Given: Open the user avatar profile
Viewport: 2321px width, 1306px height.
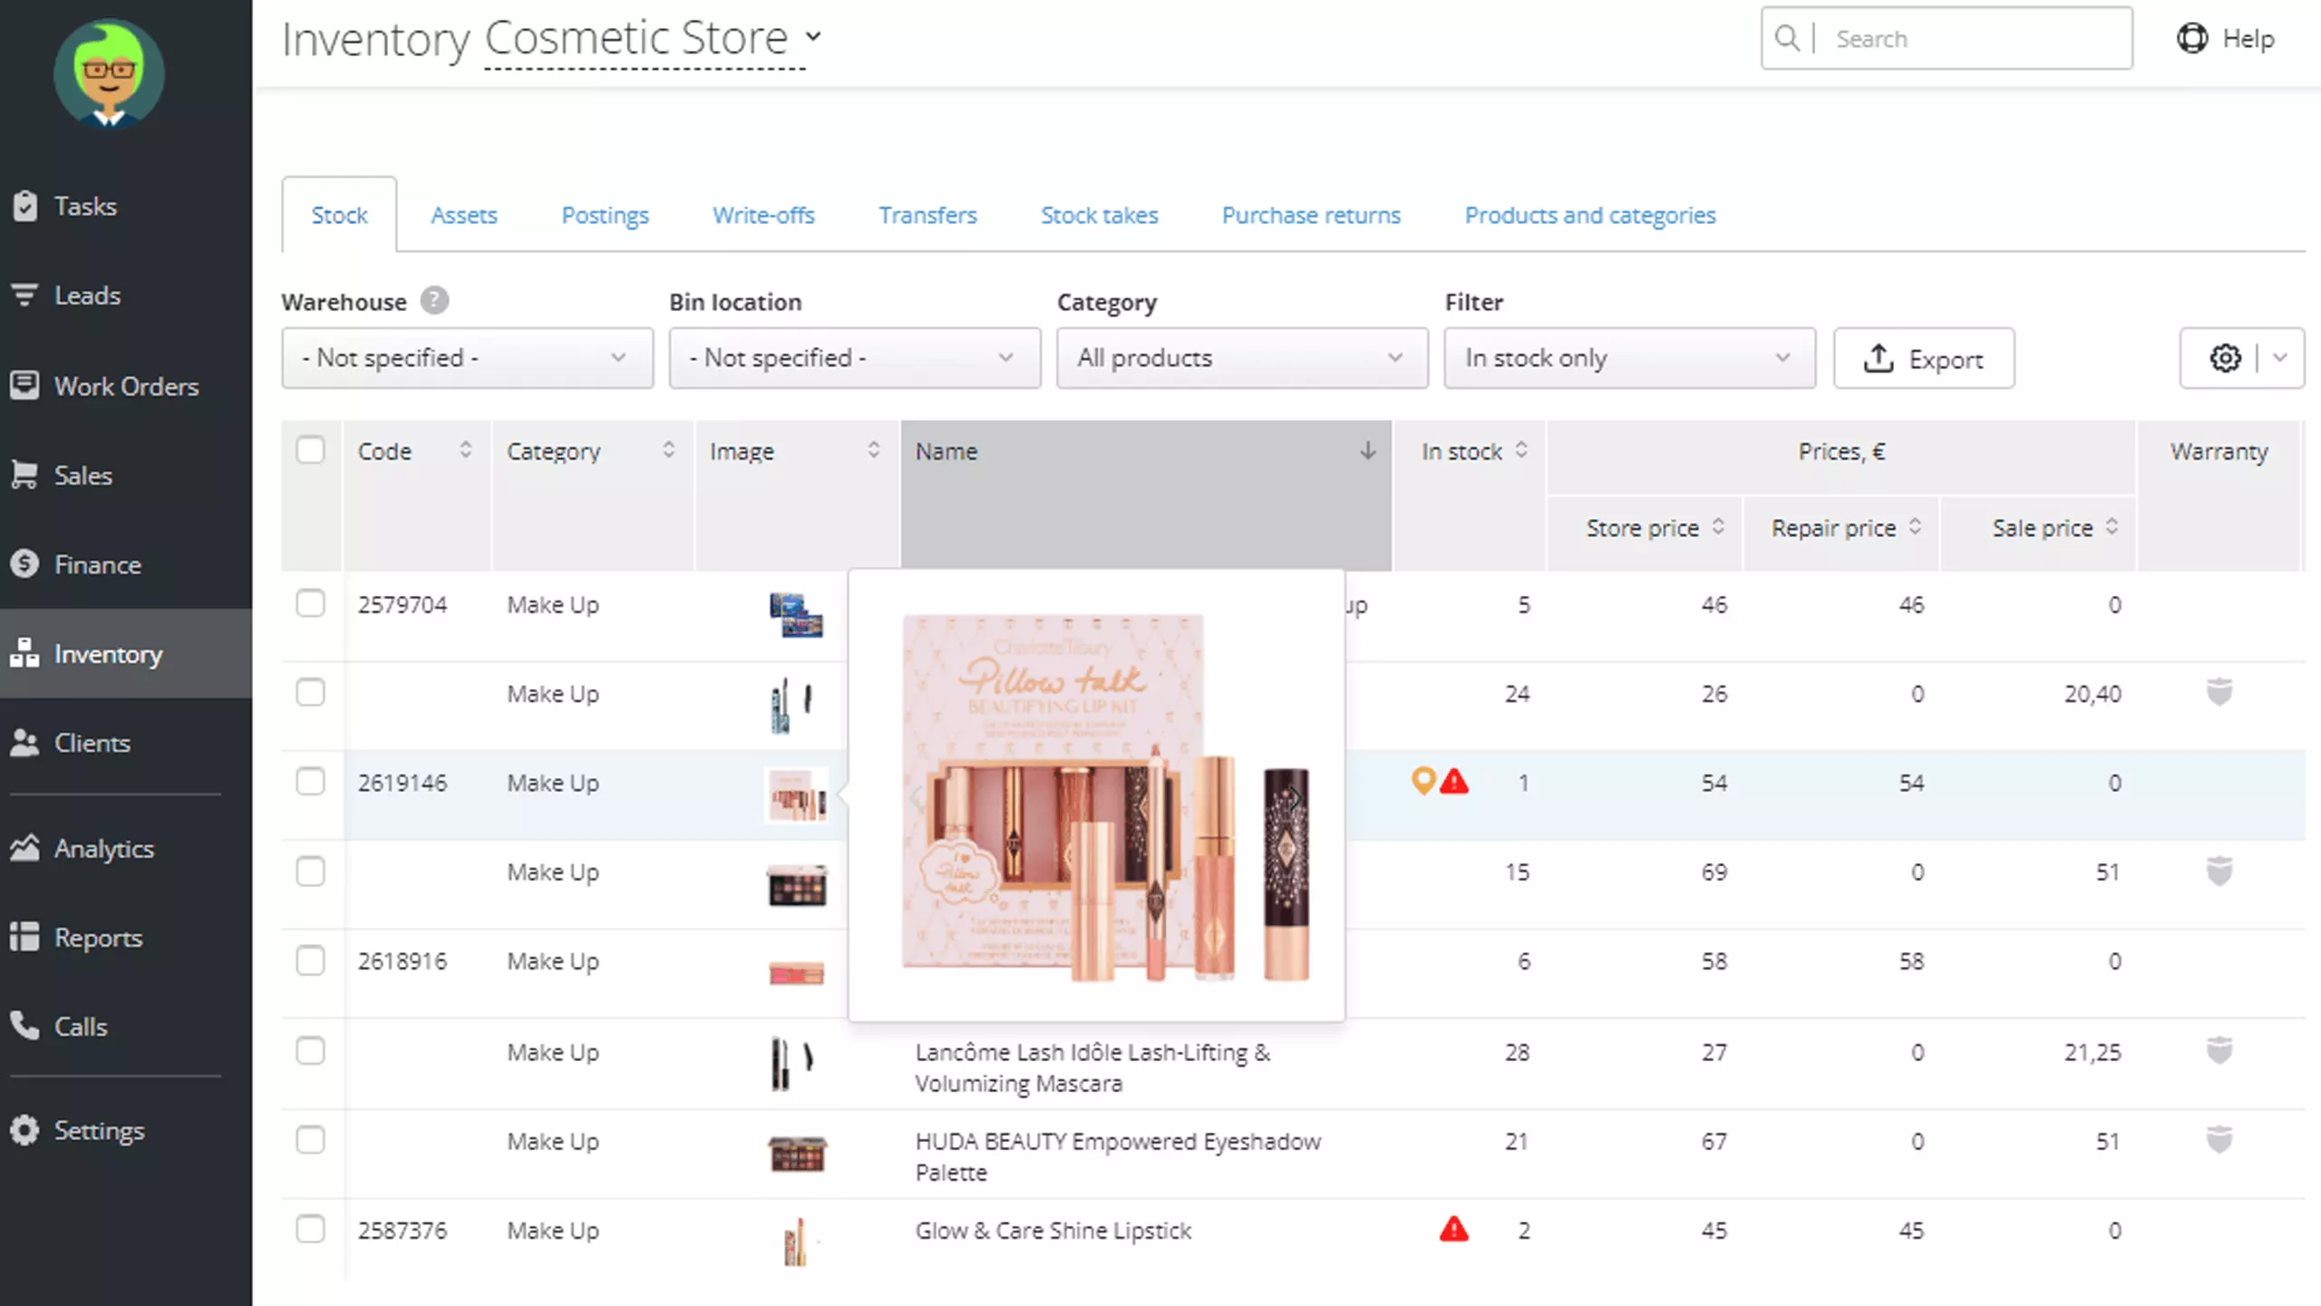Looking at the screenshot, I should [109, 74].
